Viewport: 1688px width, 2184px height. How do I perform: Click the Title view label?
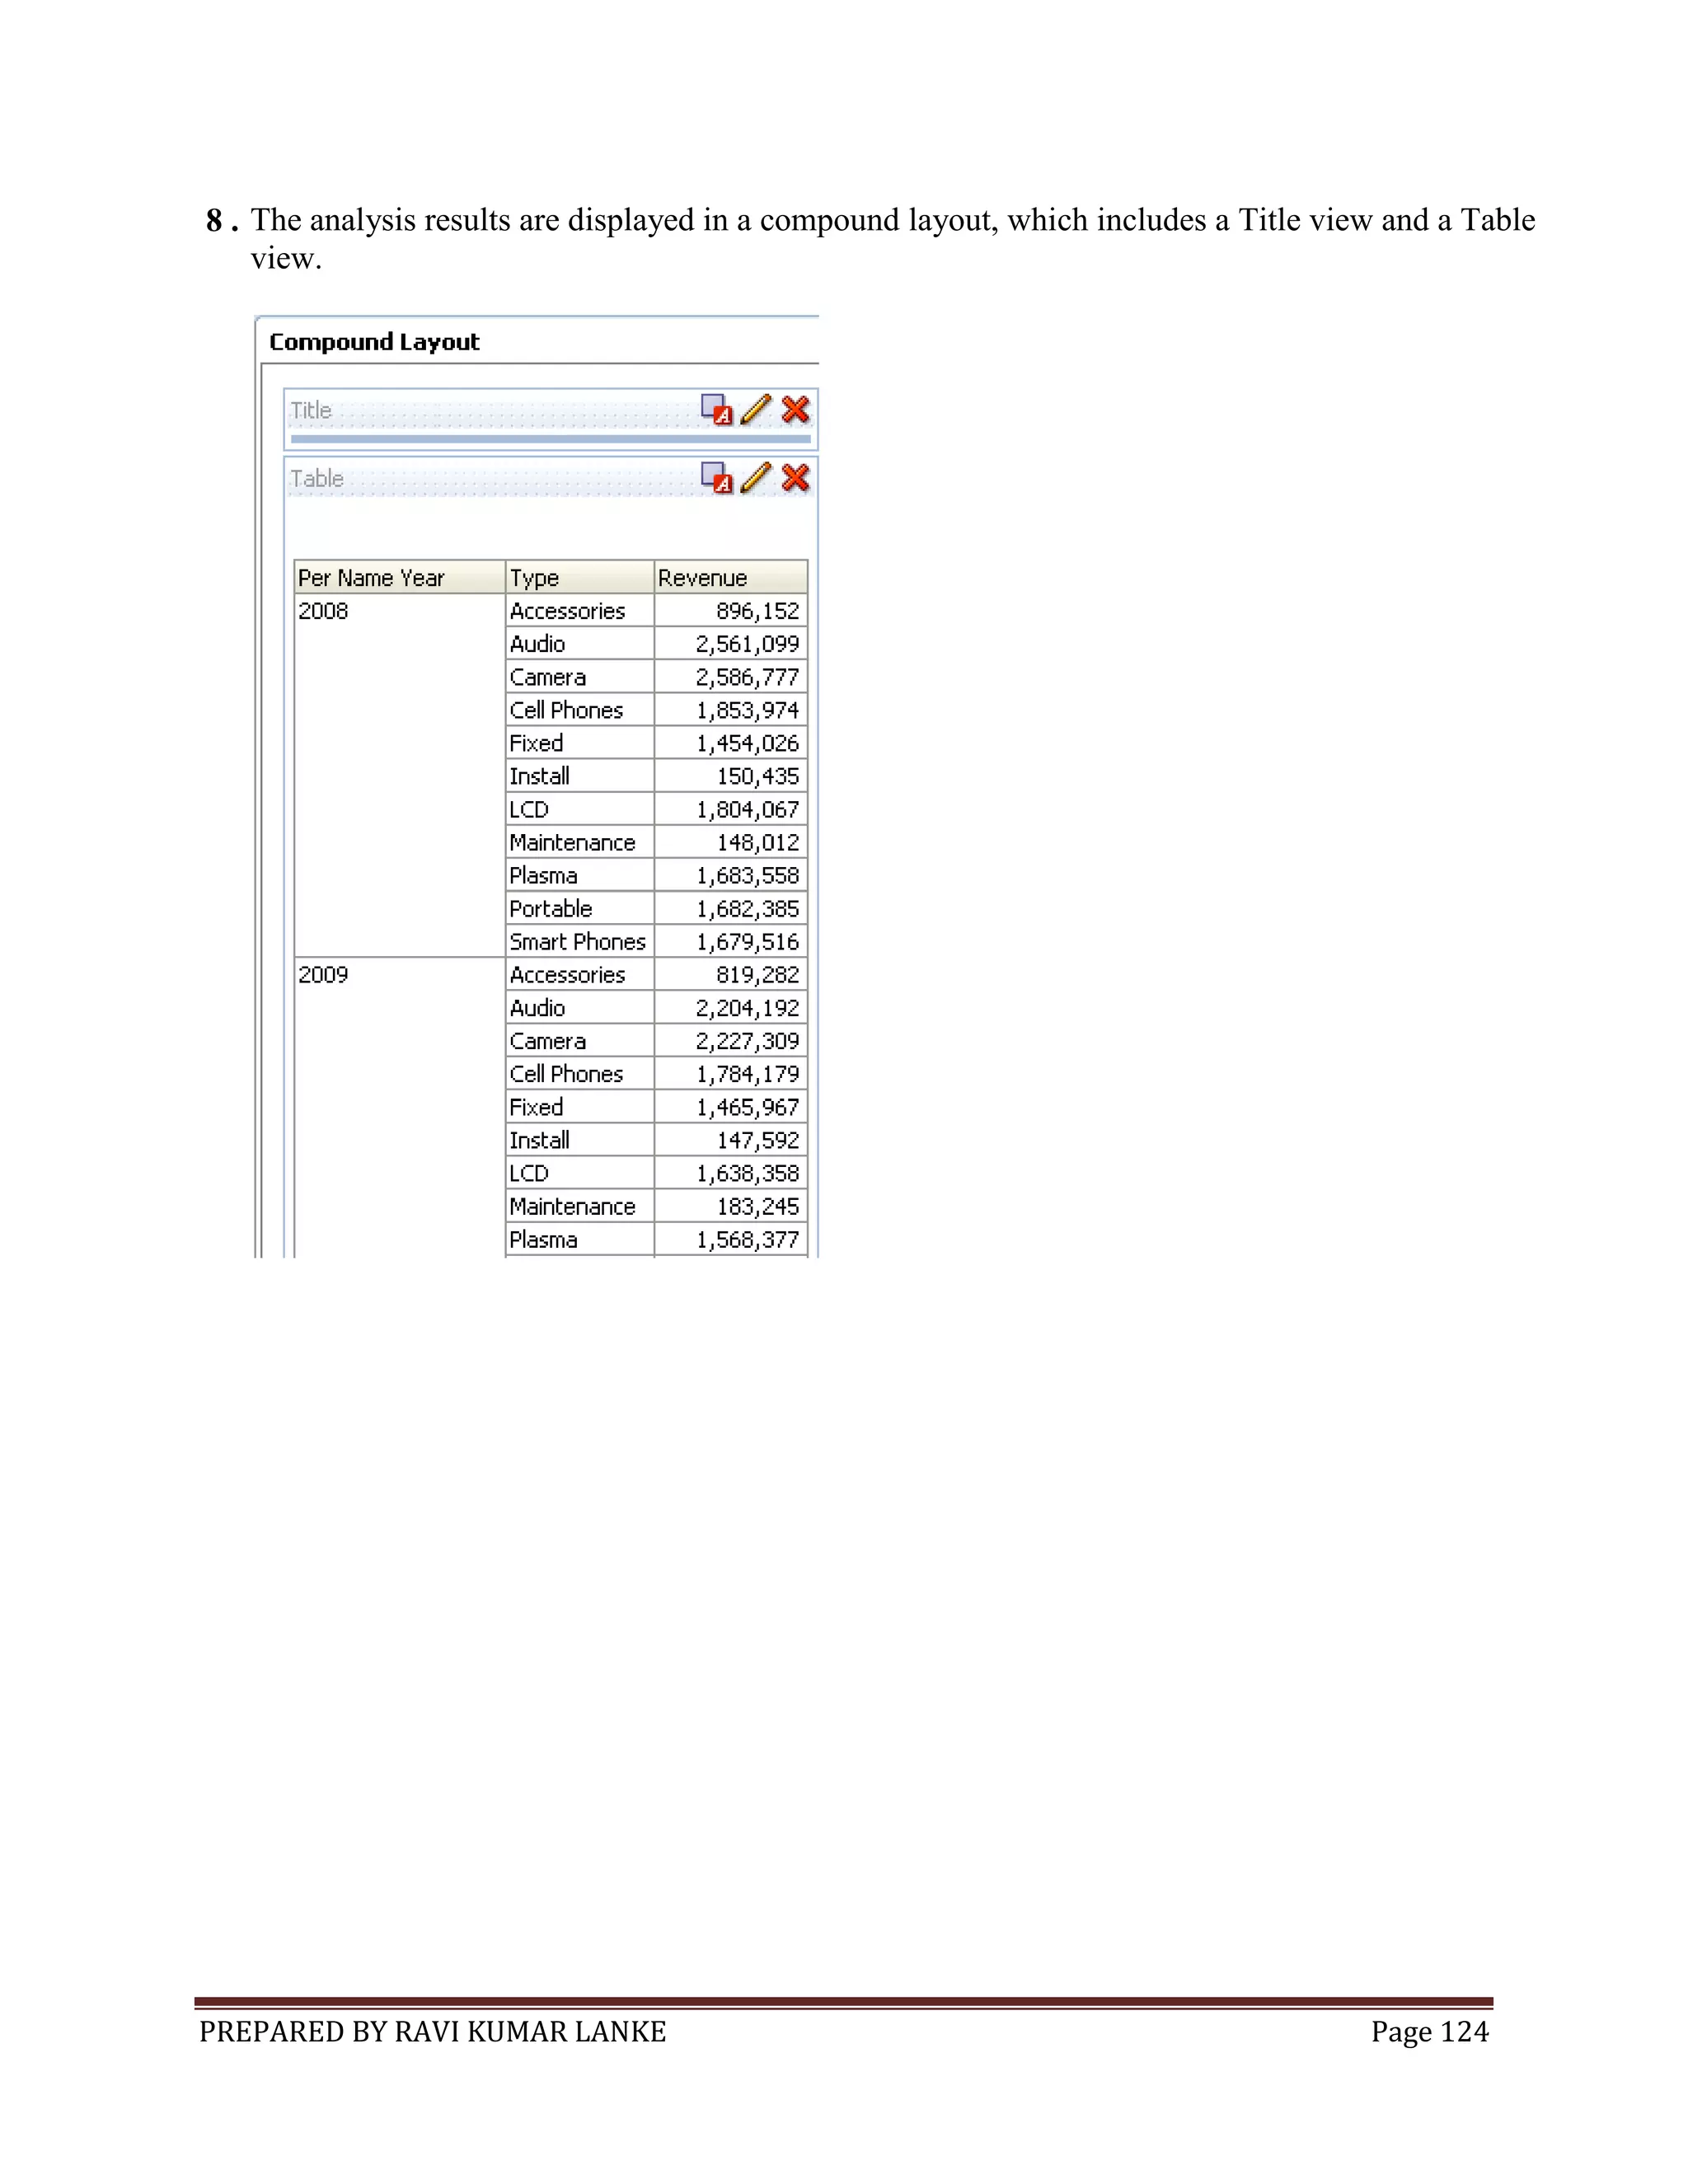click(x=311, y=410)
